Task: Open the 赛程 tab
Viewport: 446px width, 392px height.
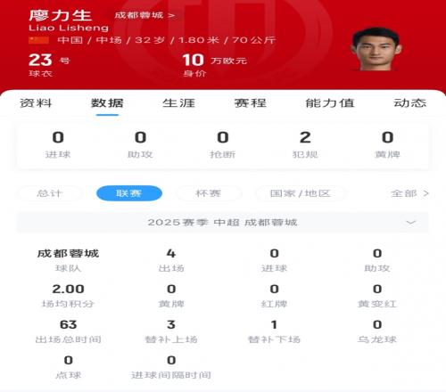Action: pos(250,103)
